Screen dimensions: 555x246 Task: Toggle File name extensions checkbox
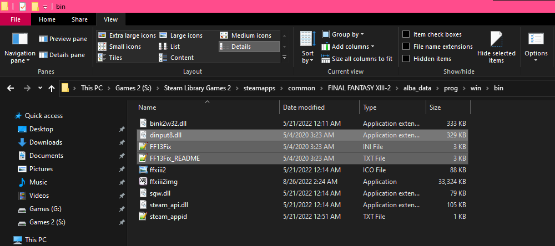(407, 47)
